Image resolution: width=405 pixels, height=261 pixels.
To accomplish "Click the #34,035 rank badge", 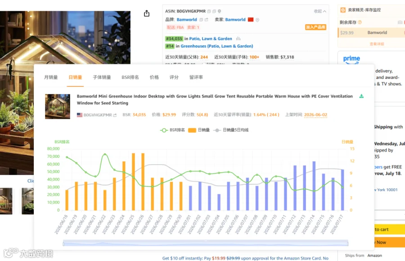I will pyautogui.click(x=174, y=39).
